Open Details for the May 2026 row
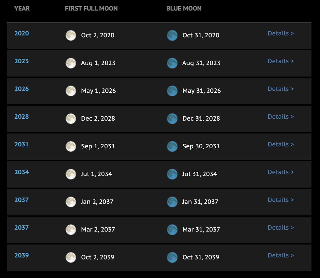This screenshot has height=278, width=320. pyautogui.click(x=280, y=89)
